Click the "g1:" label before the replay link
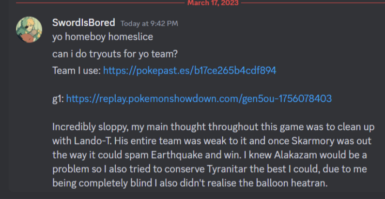This screenshot has height=199, width=385. [x=58, y=99]
